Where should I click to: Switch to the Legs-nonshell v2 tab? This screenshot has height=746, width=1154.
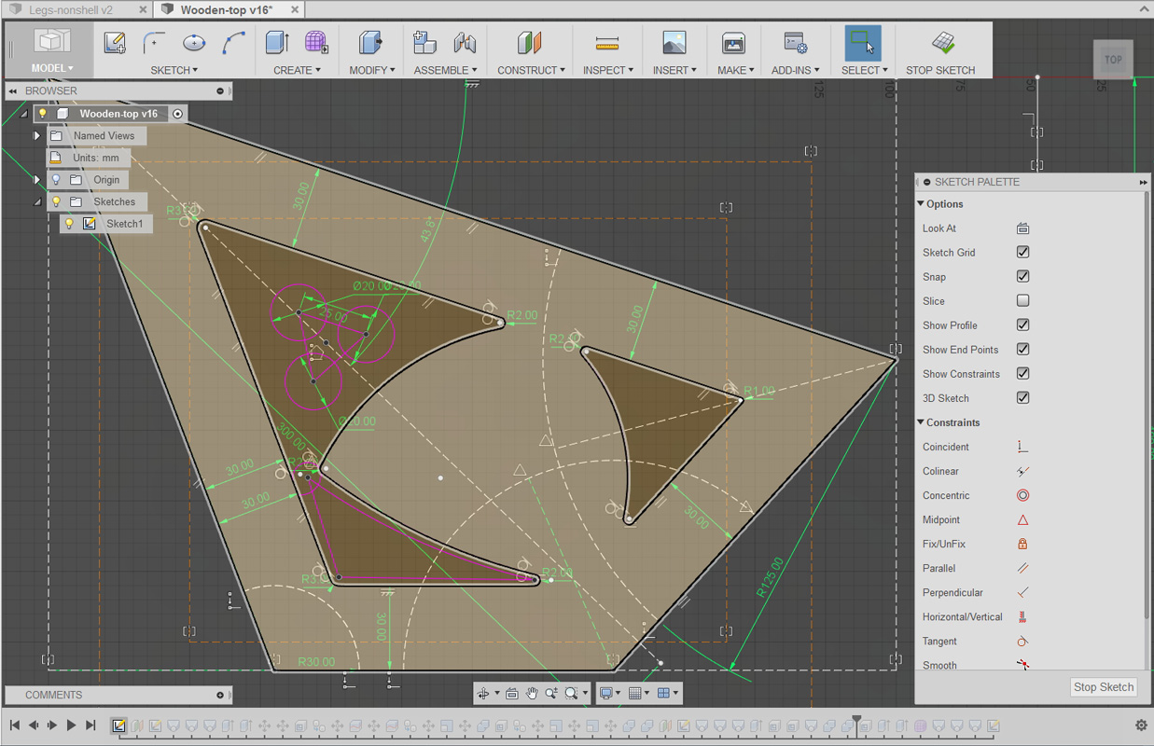(x=70, y=9)
